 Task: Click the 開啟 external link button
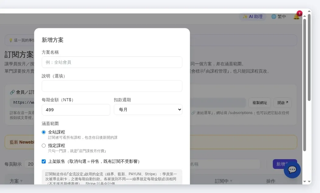point(283,103)
